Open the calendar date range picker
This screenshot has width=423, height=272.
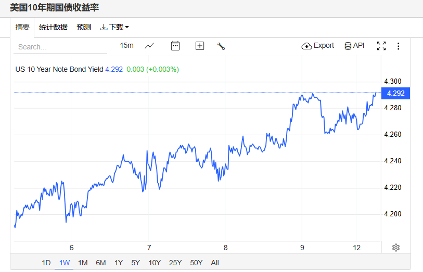175,46
